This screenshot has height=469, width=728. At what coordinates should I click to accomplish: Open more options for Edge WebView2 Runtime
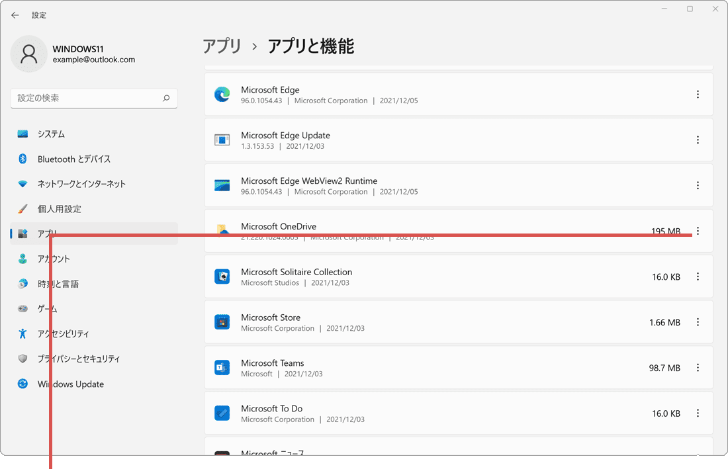click(698, 186)
